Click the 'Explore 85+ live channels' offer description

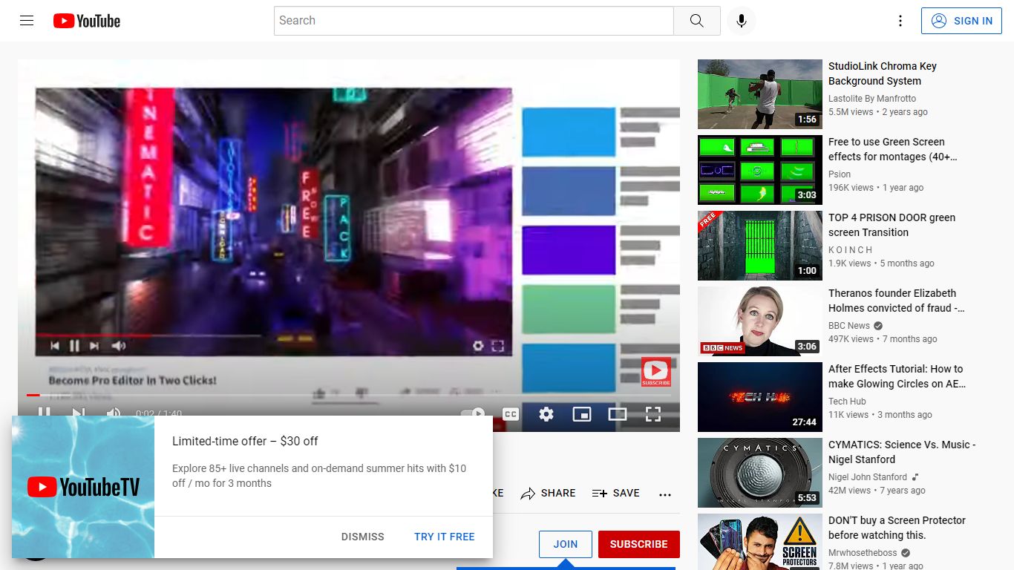pos(319,476)
